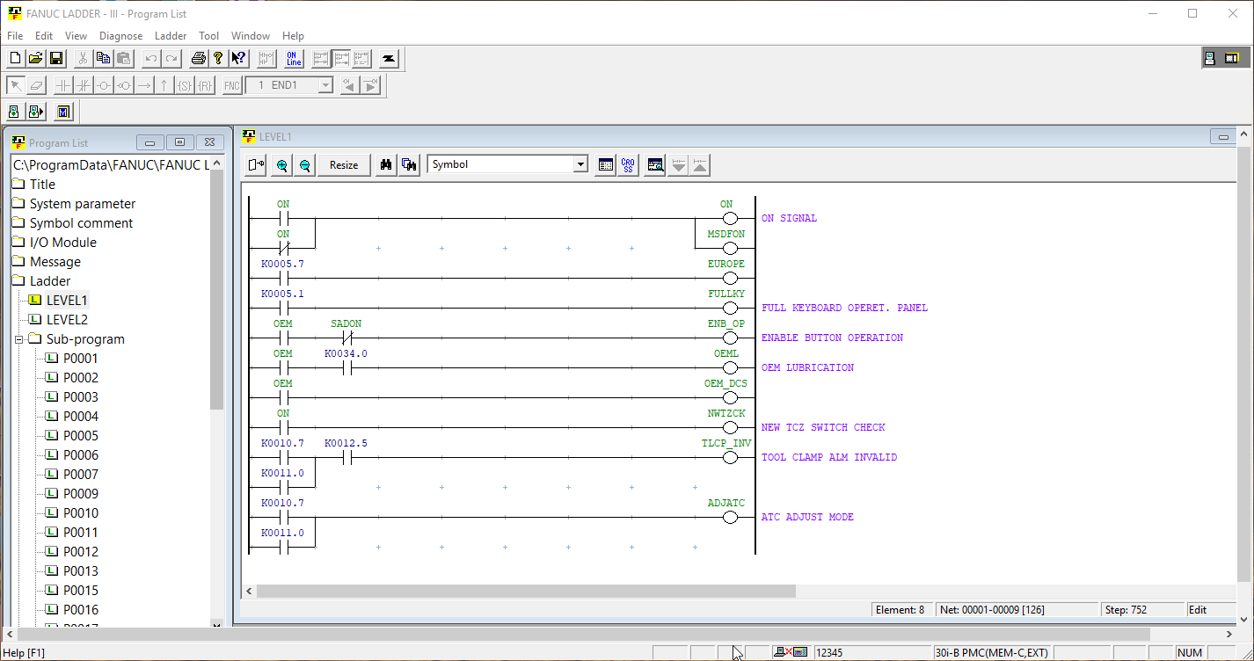Click the EUROPE coil in ladder
The width and height of the screenshot is (1254, 661).
729,278
